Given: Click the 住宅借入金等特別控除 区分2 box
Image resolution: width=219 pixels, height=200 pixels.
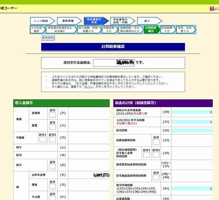Looking at the screenshot, I should [156, 155].
